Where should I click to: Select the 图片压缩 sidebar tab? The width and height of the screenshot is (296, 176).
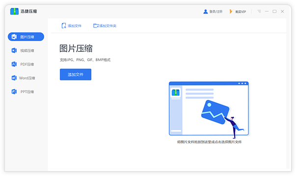tap(26, 37)
